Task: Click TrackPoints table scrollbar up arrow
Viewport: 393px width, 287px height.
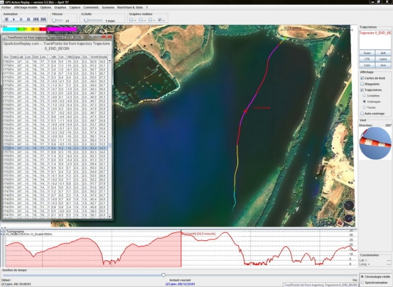Action: tap(109, 61)
